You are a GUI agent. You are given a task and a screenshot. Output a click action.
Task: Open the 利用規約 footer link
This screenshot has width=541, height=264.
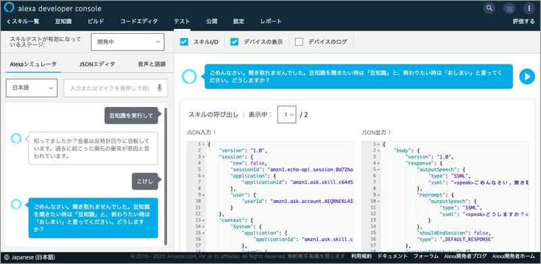click(361, 257)
